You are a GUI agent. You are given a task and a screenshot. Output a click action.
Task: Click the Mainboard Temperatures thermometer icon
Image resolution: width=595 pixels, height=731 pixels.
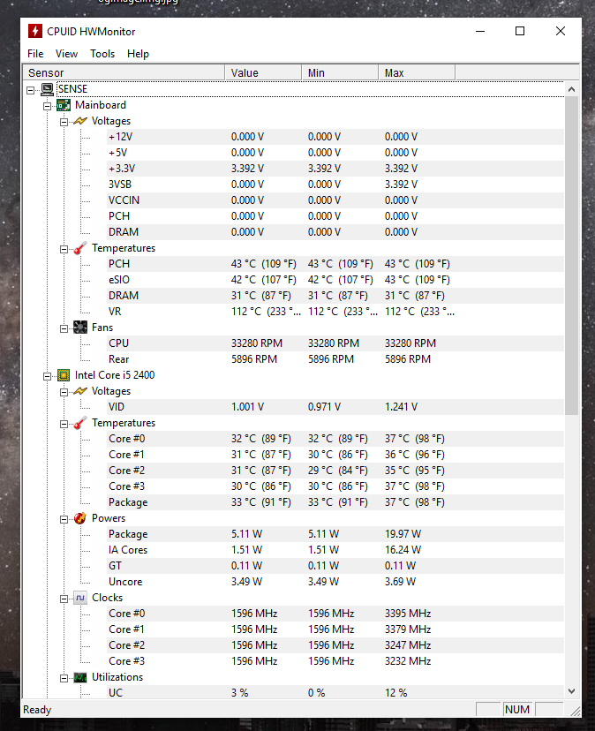click(x=80, y=248)
